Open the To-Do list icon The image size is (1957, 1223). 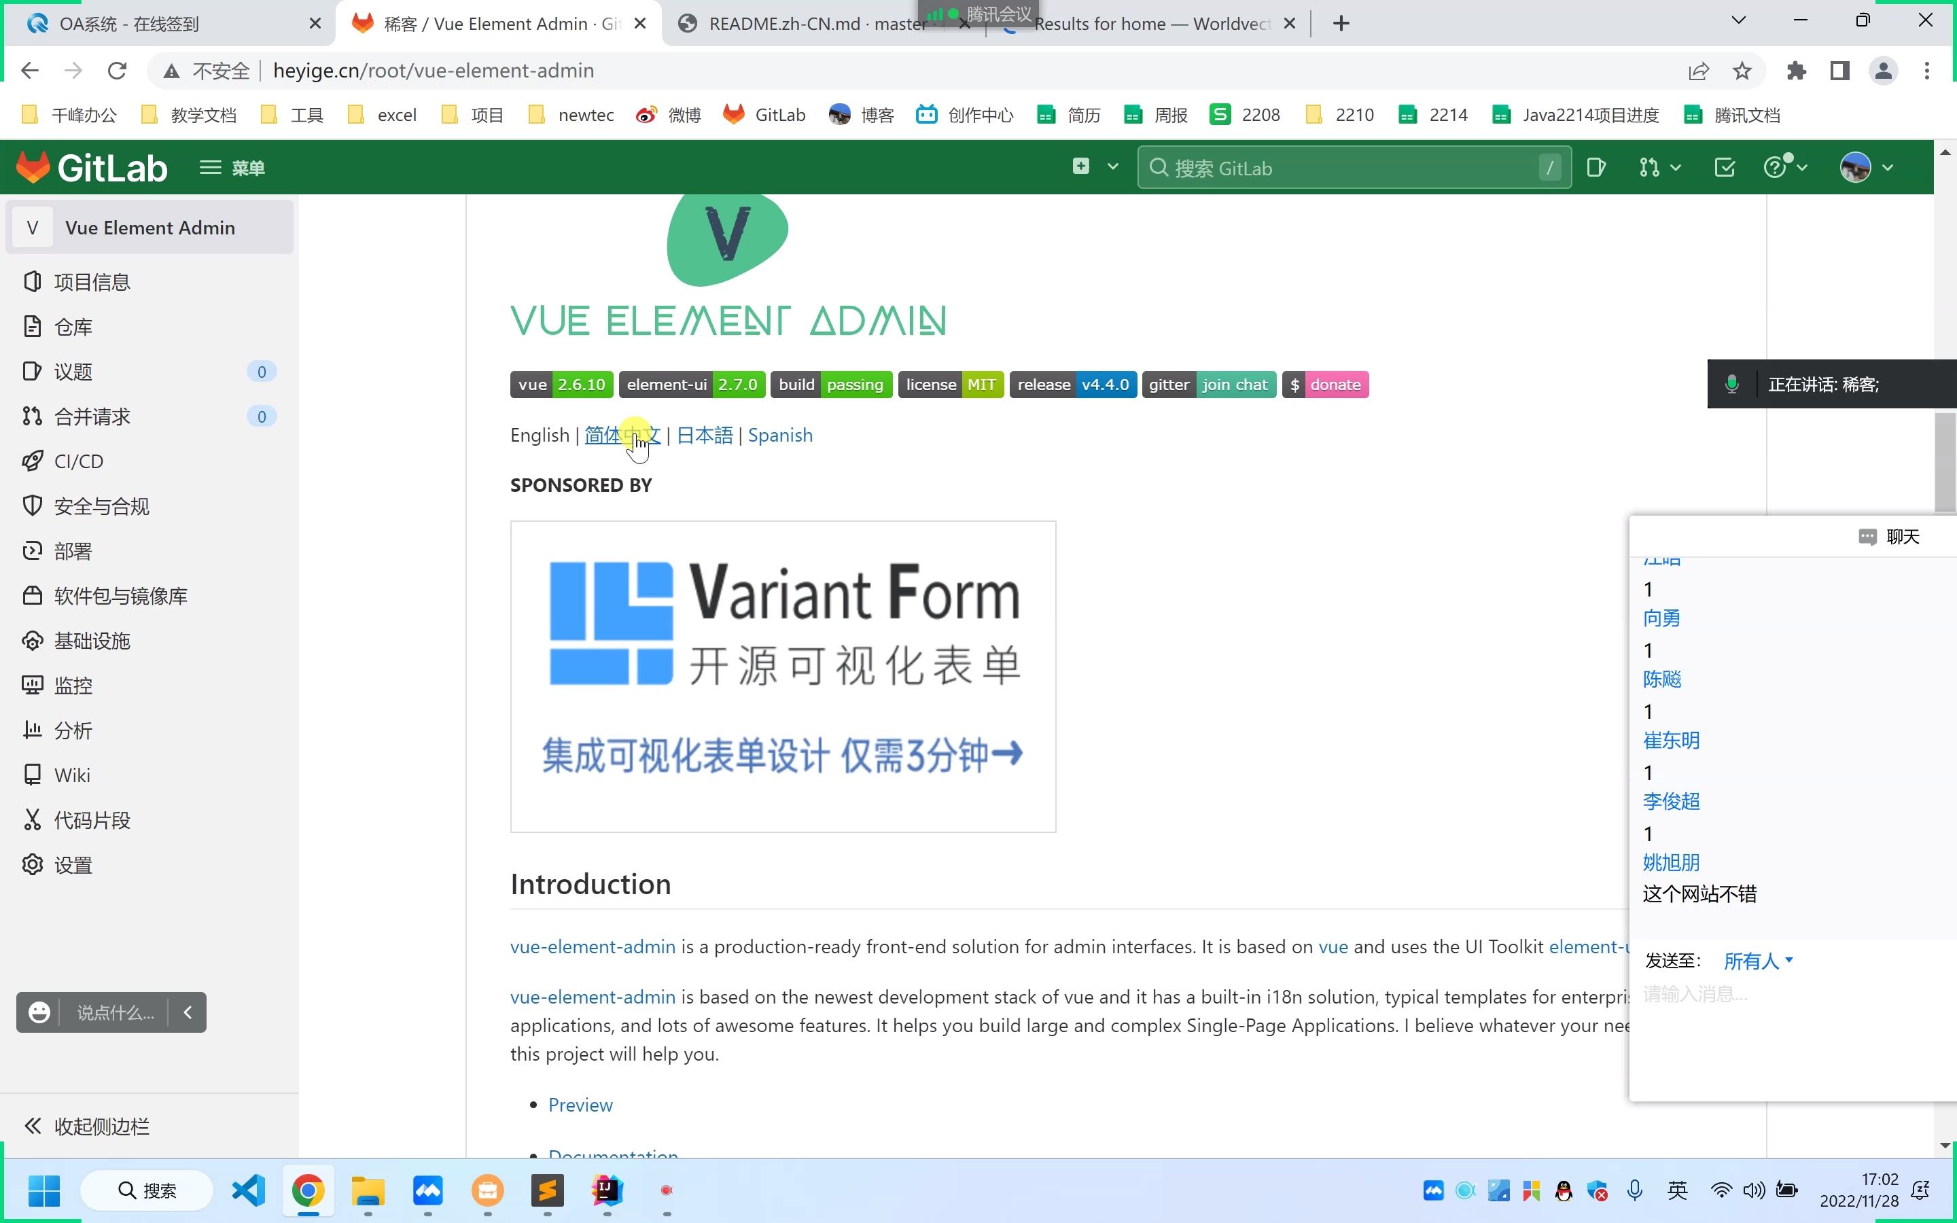click(x=1725, y=168)
